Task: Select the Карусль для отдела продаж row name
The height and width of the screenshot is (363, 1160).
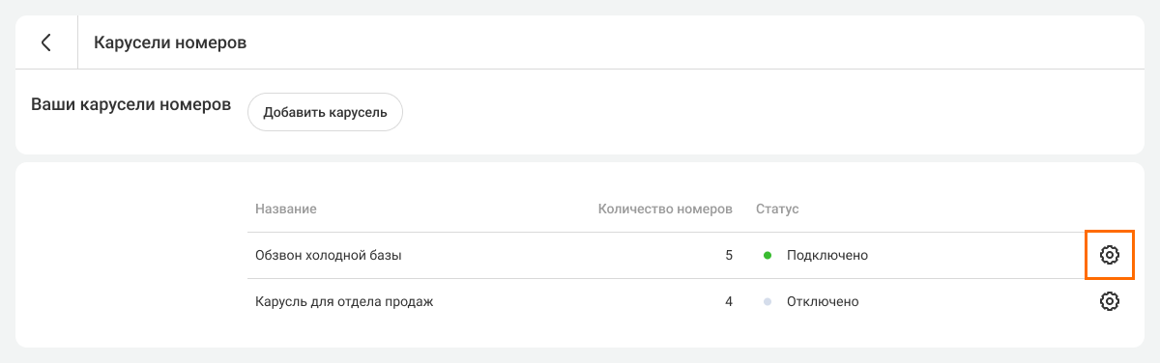Action: 344,302
